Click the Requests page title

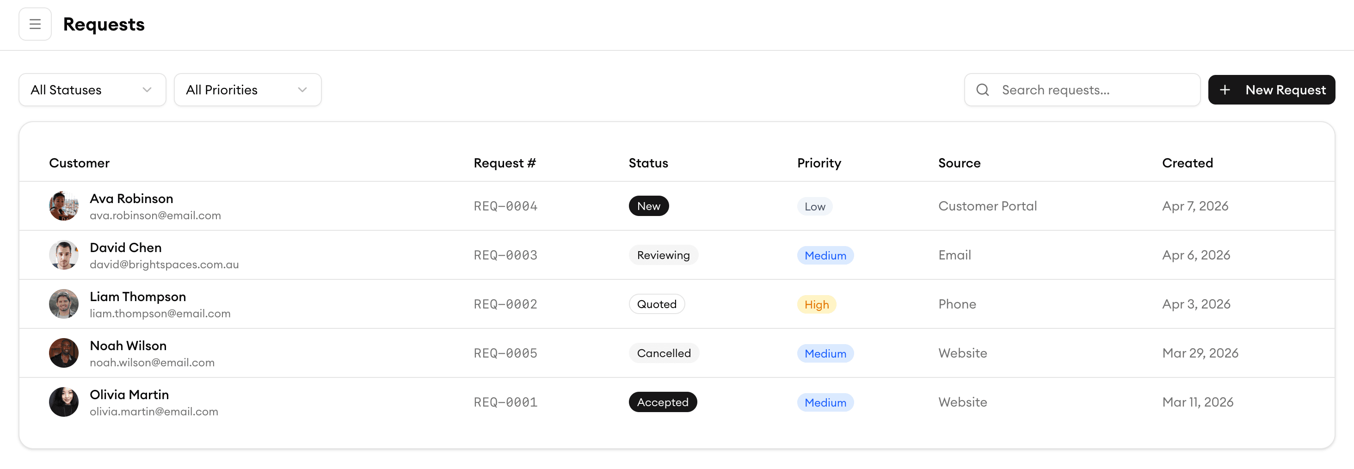[104, 24]
